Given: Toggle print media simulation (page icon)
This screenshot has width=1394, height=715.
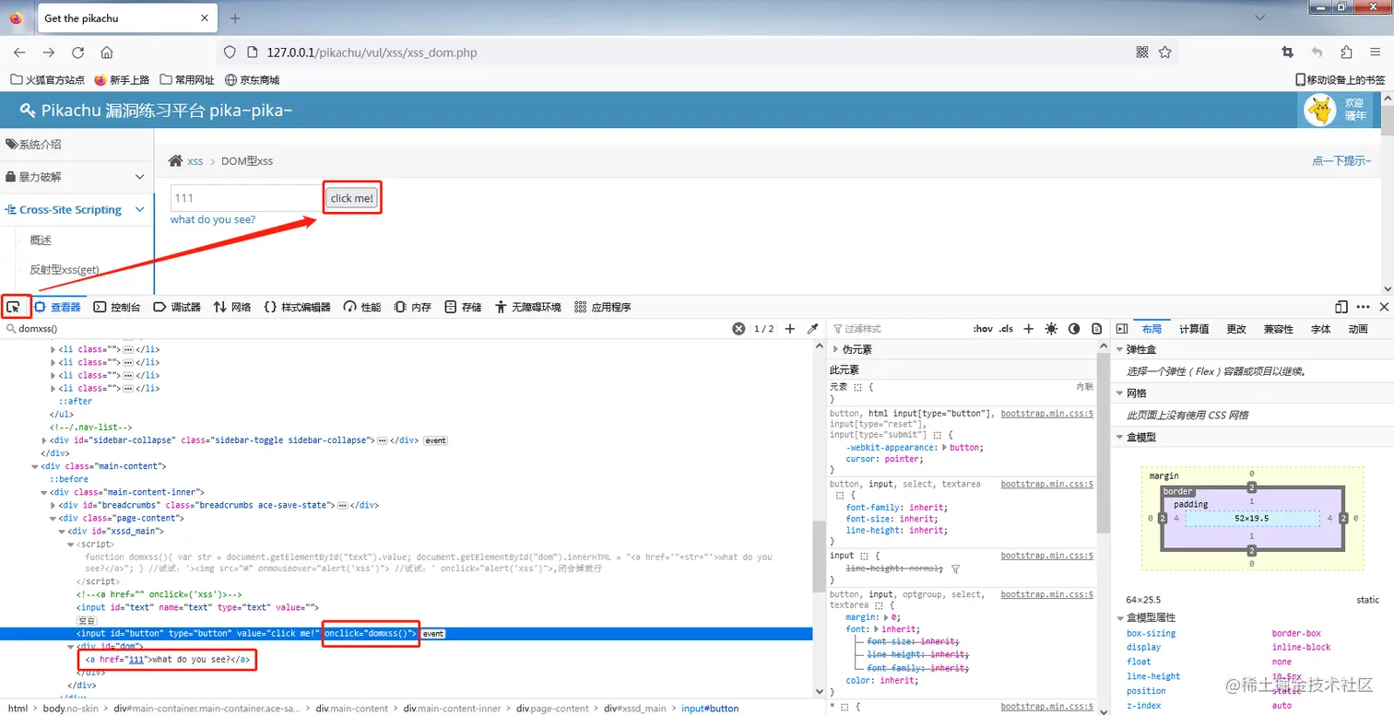Looking at the screenshot, I should [x=1096, y=329].
